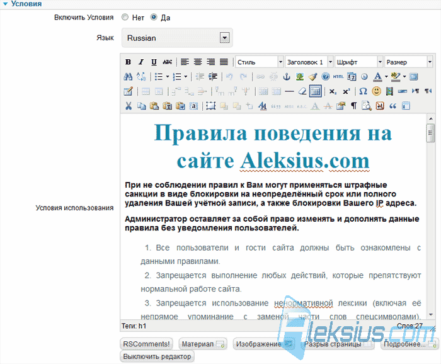Image resolution: width=441 pixels, height=364 pixels.
Task: Insert an image using the tree picture icon
Action: coord(300,76)
